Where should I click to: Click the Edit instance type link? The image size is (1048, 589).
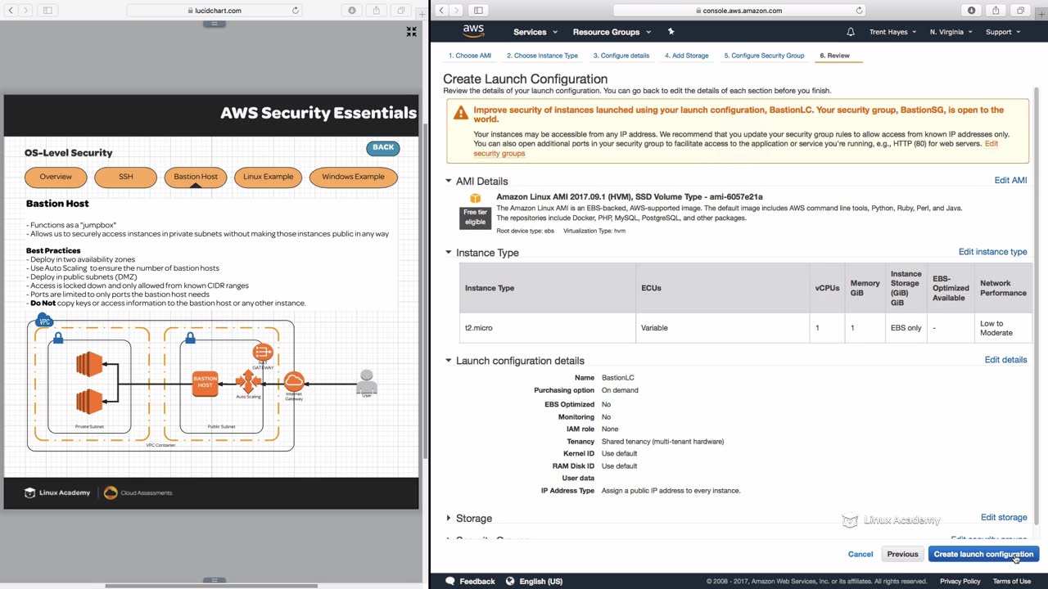coord(992,251)
